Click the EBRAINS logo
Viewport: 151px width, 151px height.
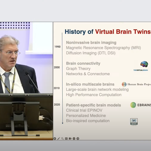pyautogui.click(x=140, y=105)
